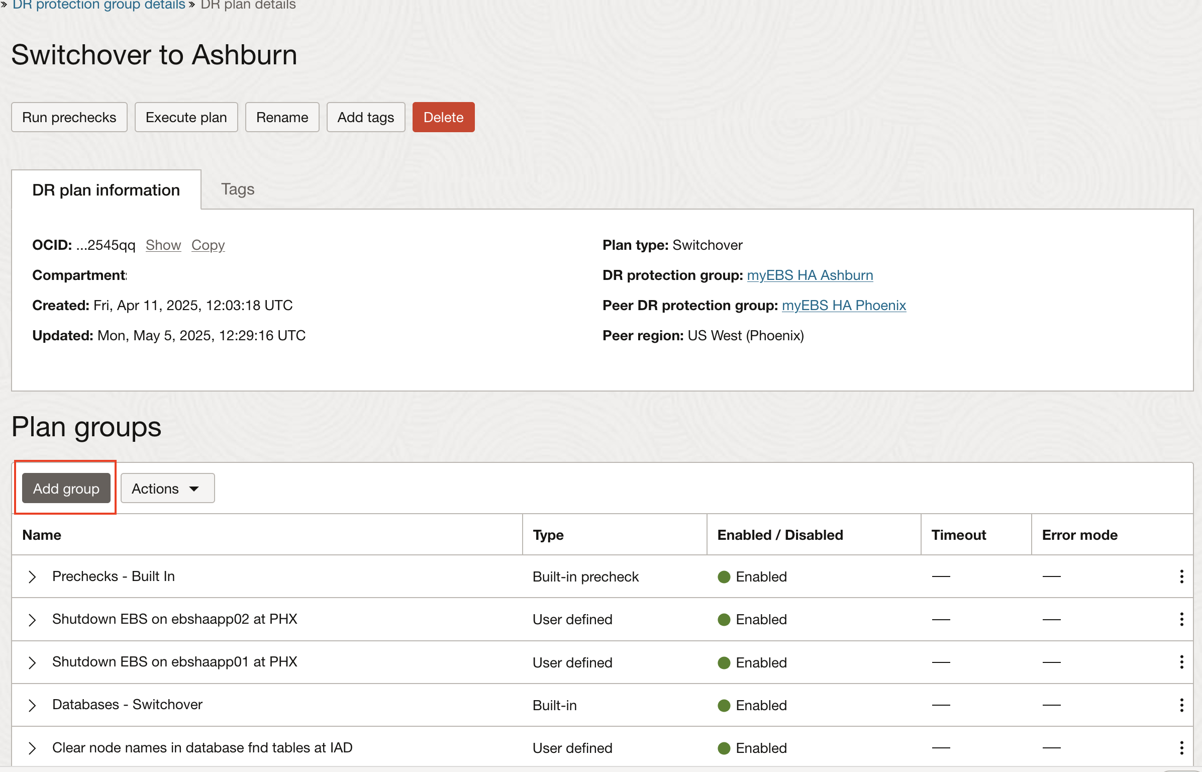Expand Shutdown EBS on ebshaapp01 at PHX
This screenshot has width=1202, height=772.
(32, 662)
